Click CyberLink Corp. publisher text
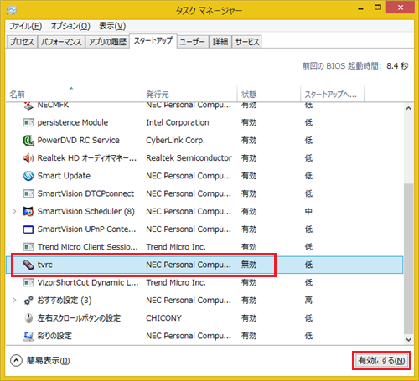The image size is (419, 381). [175, 140]
